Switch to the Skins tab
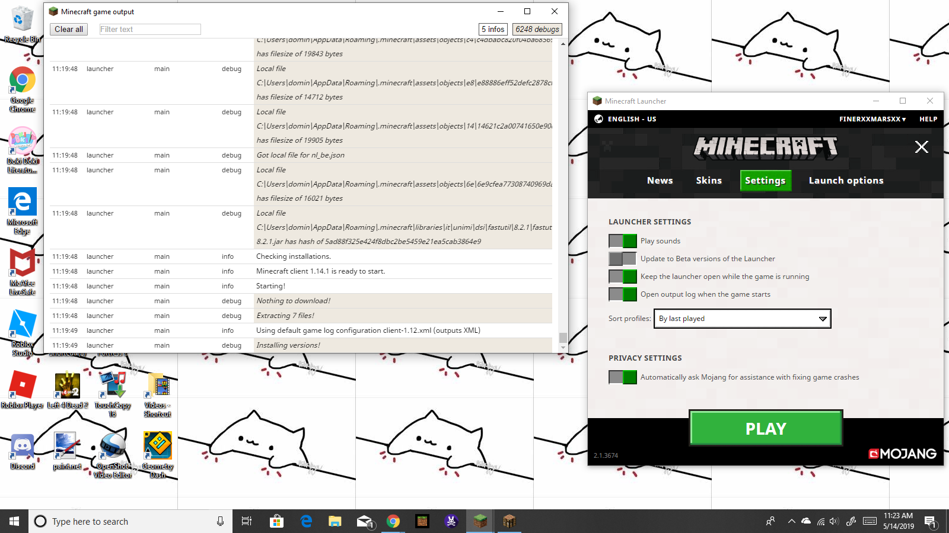The height and width of the screenshot is (533, 949). click(x=709, y=181)
